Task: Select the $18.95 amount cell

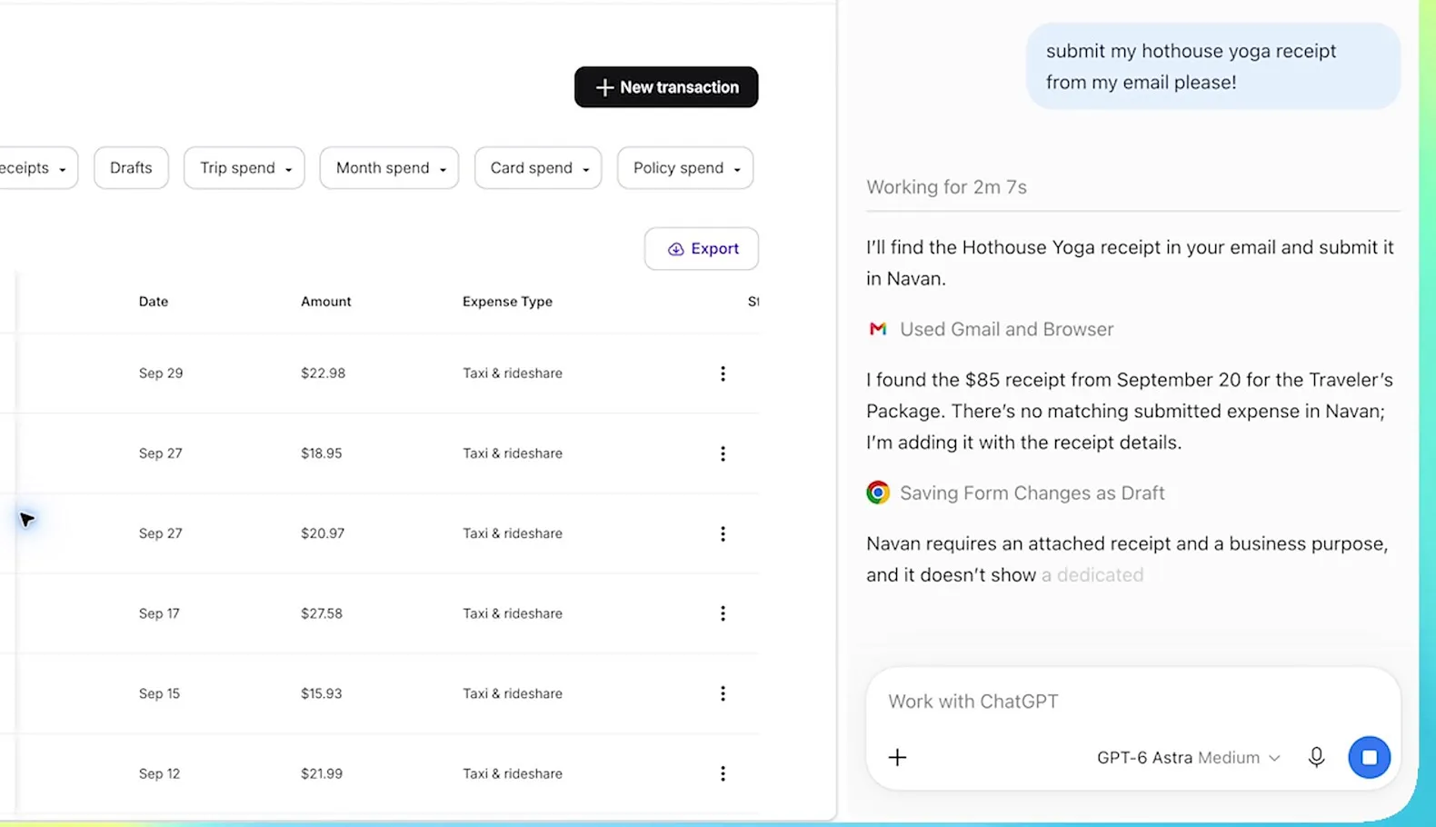Action: (322, 453)
